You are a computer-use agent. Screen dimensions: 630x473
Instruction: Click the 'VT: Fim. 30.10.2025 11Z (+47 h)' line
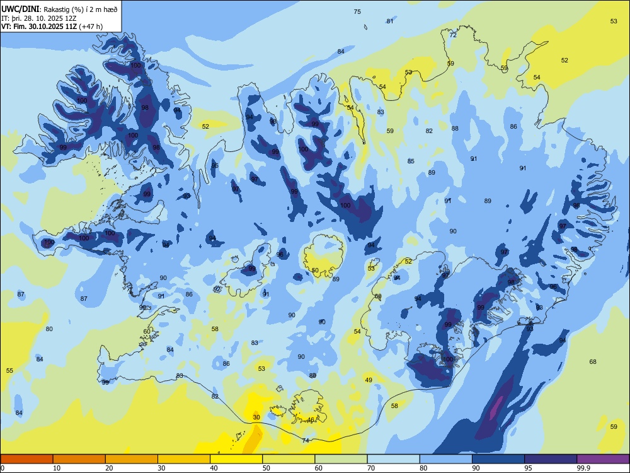[x=52, y=26]
